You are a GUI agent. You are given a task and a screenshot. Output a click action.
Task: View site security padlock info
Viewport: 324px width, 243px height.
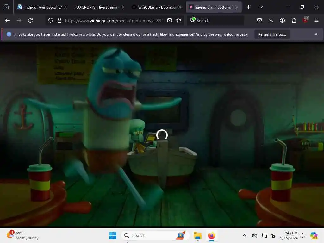(59, 20)
